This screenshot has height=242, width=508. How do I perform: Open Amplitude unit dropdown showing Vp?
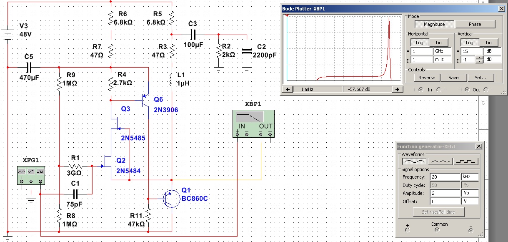(470, 193)
